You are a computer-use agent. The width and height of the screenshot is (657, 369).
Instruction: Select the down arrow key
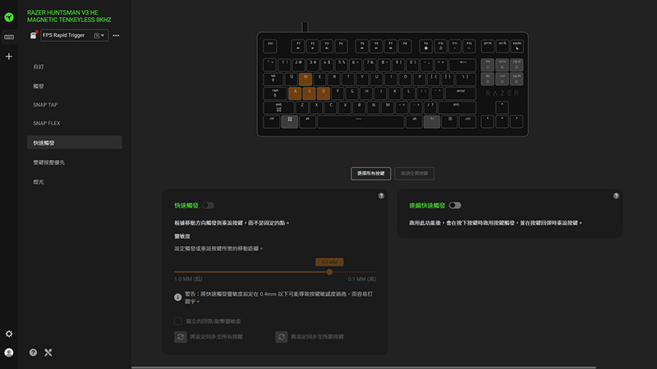[502, 121]
